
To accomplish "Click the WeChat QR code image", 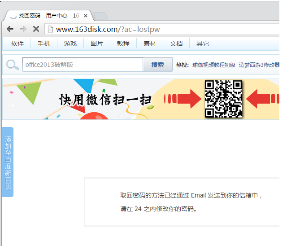I will pyautogui.click(x=223, y=99).
